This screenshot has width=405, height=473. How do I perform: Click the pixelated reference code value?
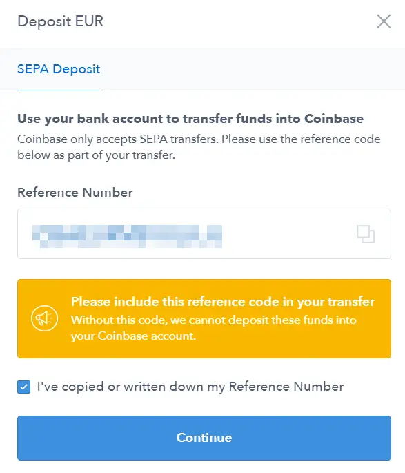(x=127, y=236)
